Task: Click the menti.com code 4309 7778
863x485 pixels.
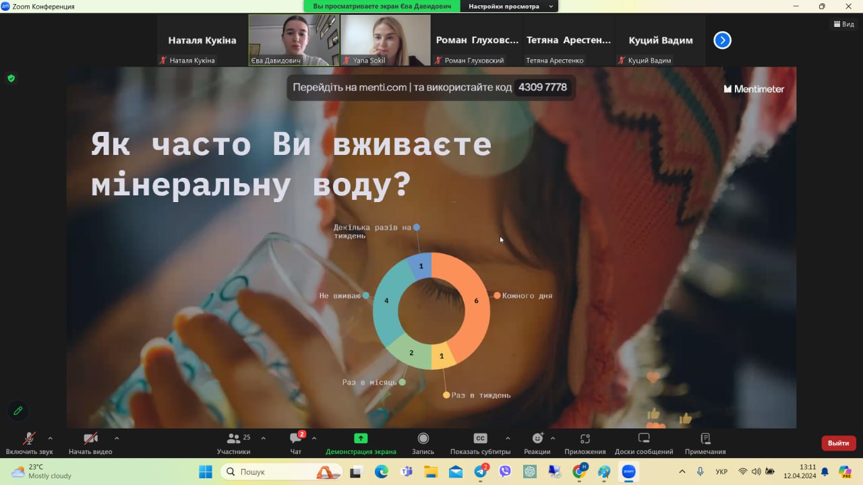Action: pos(542,88)
